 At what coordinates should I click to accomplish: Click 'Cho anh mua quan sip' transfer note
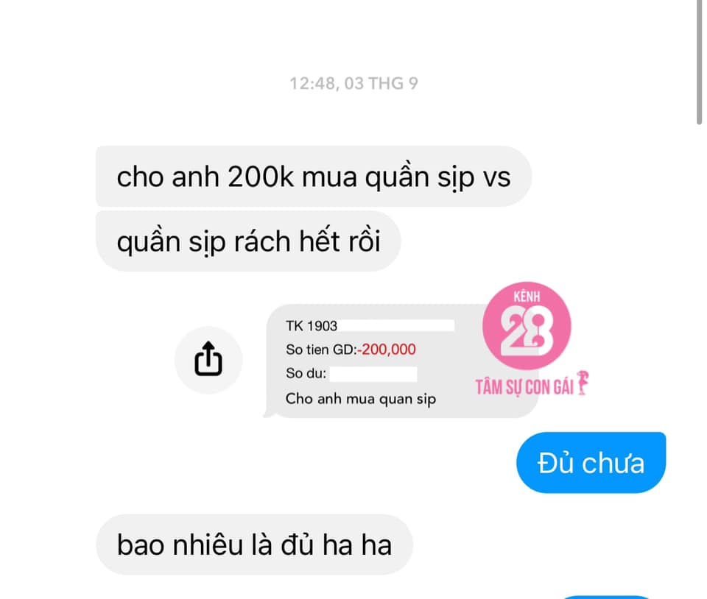361,399
